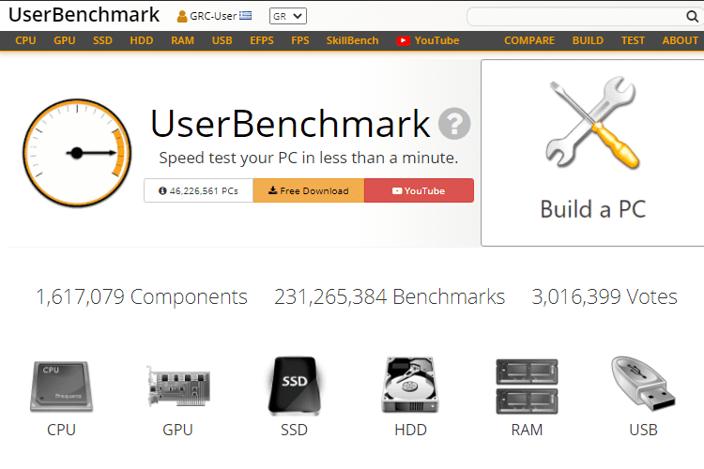Click the CPU chip icon
The height and width of the screenshot is (469, 704).
coord(61,386)
